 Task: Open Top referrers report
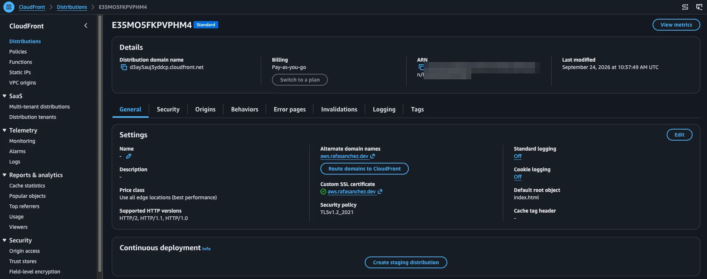[24, 206]
